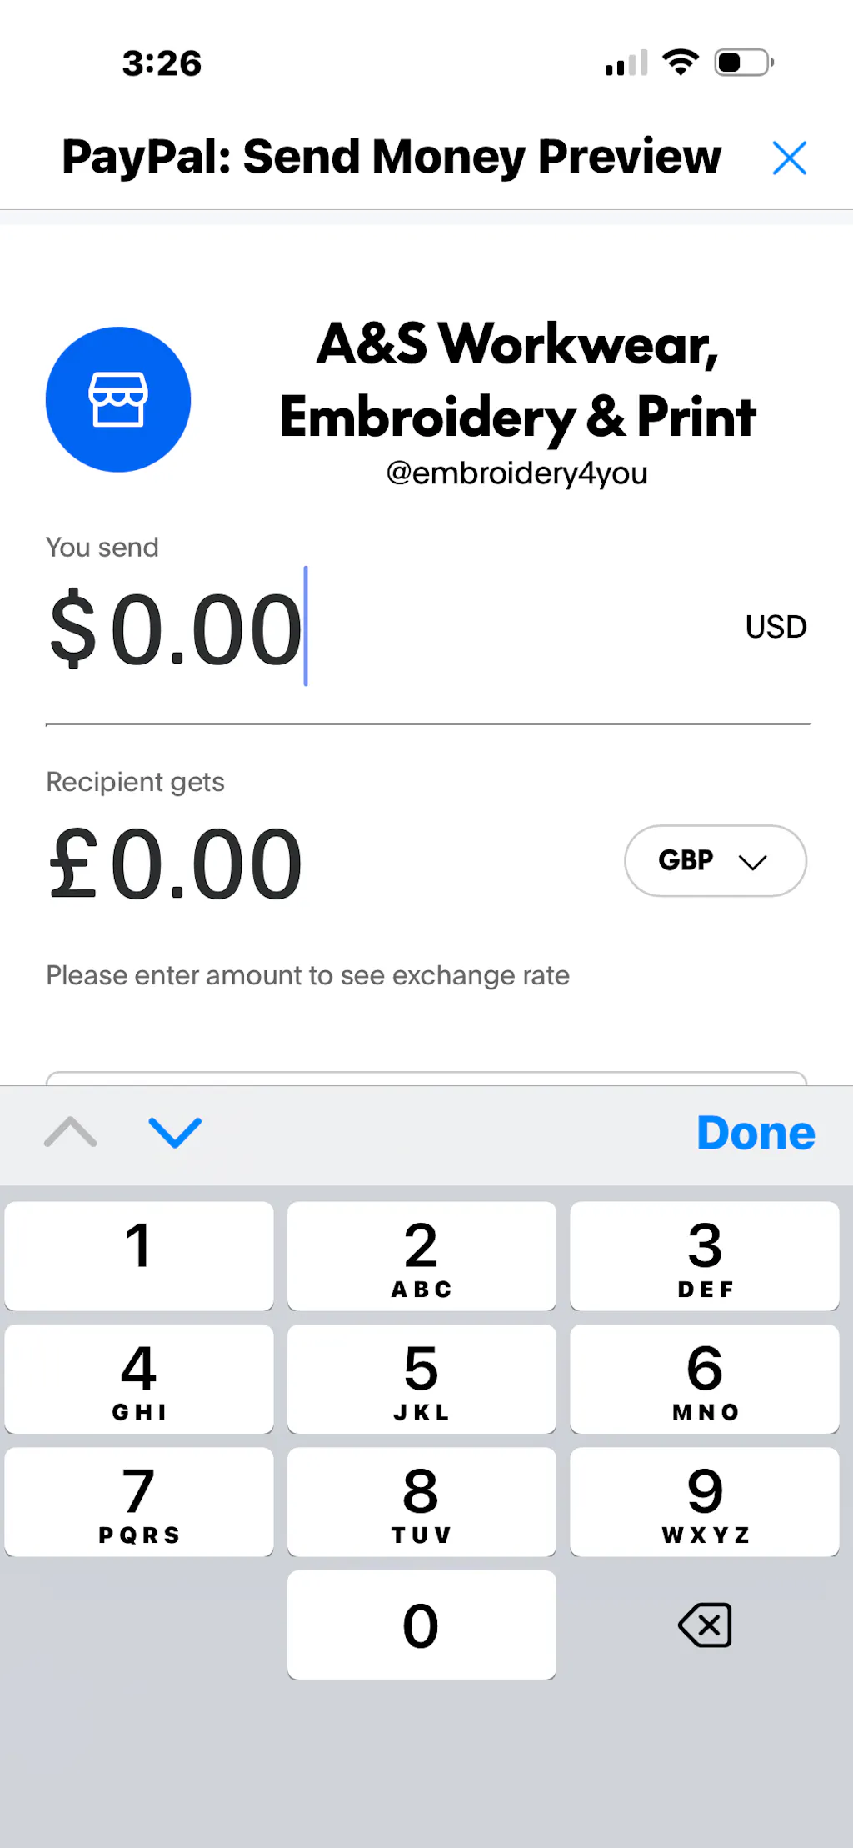Tap the blue storefront merchant icon
The width and height of the screenshot is (853, 1848).
tap(118, 399)
